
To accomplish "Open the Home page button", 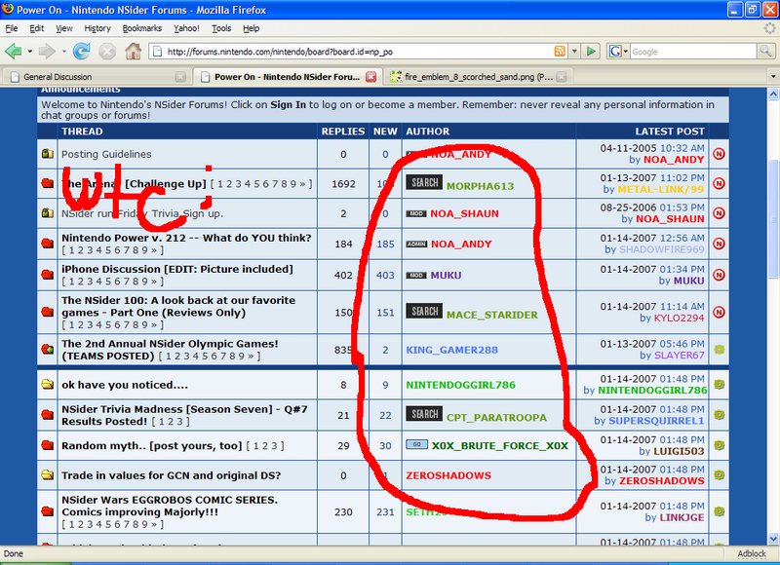I will click(133, 52).
